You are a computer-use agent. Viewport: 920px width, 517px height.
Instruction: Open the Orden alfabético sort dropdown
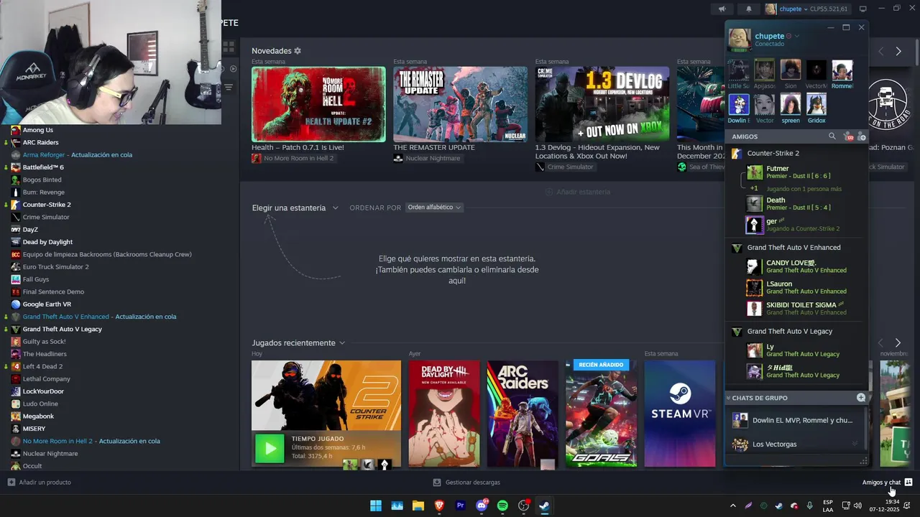434,208
